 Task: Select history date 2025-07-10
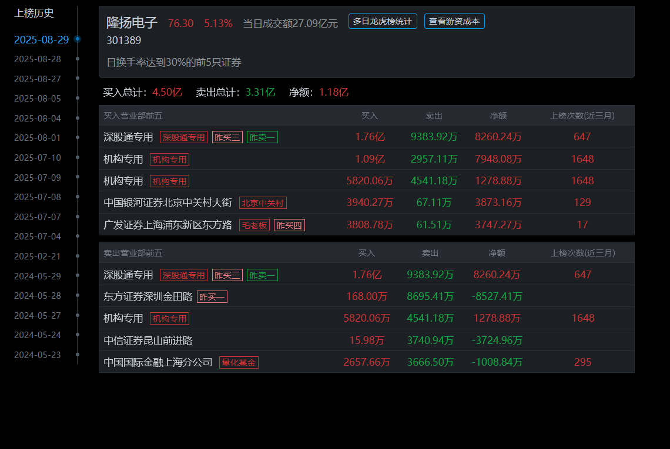38,158
